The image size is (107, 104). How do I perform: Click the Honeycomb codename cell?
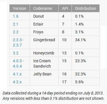44,53
